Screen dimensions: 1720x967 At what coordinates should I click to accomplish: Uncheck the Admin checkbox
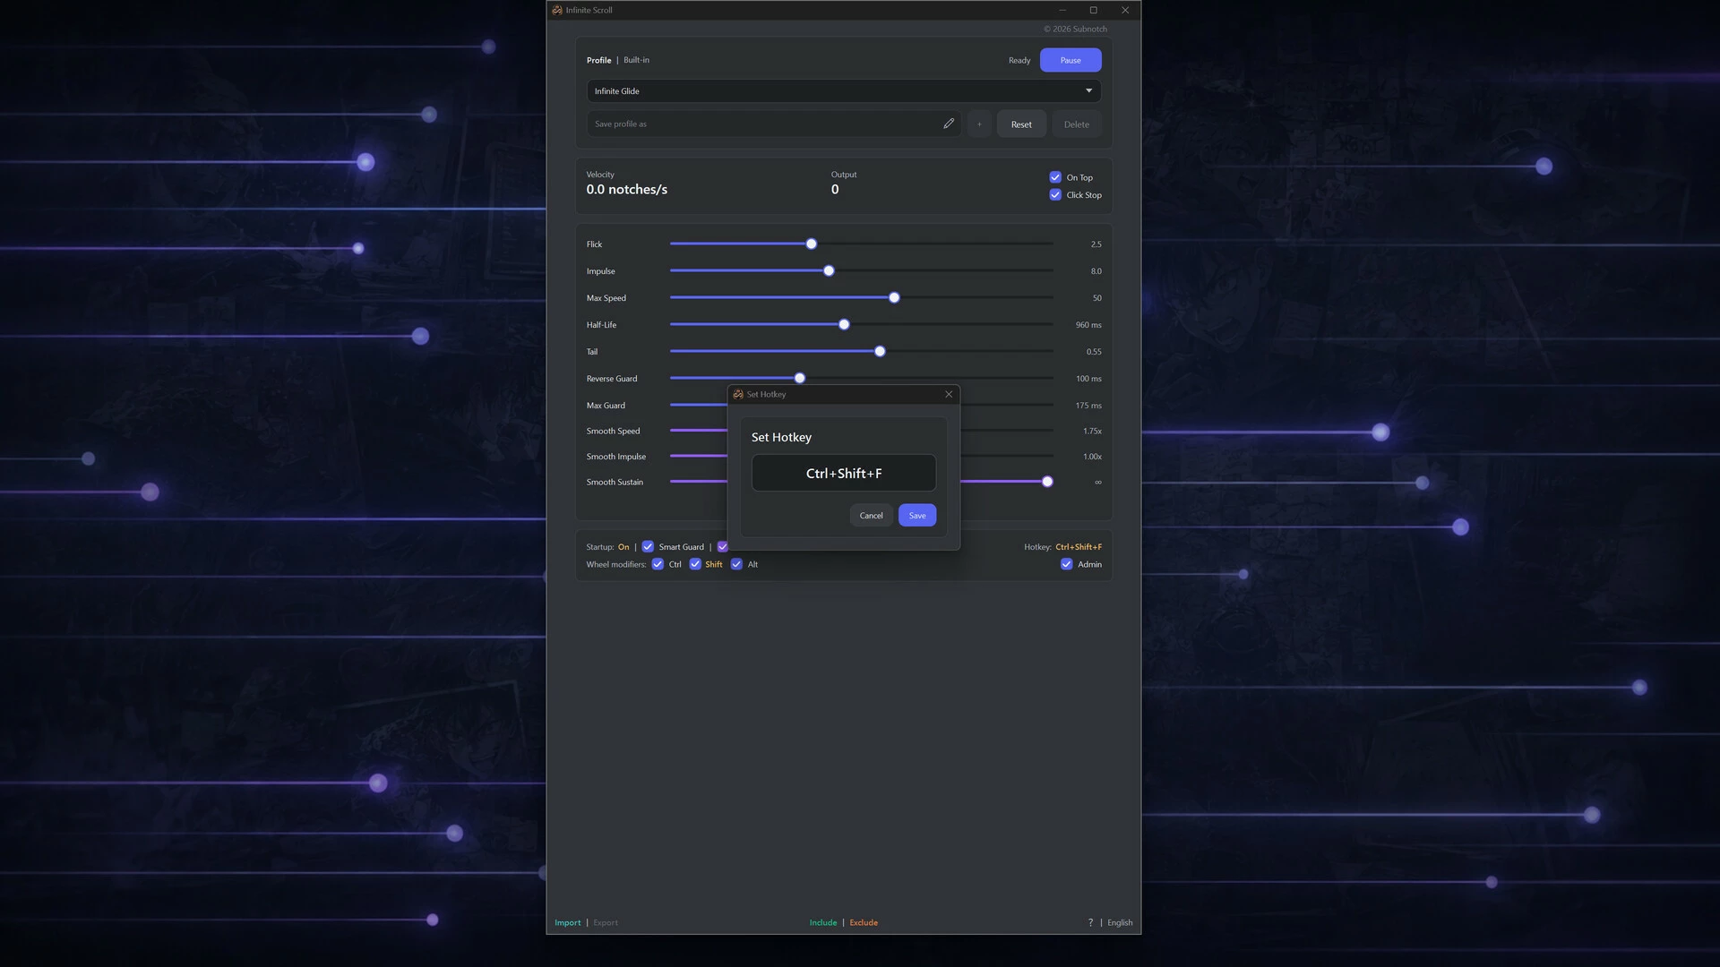(x=1066, y=564)
